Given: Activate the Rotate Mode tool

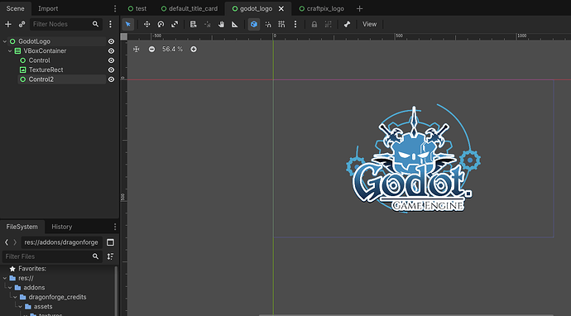Looking at the screenshot, I should pos(161,24).
